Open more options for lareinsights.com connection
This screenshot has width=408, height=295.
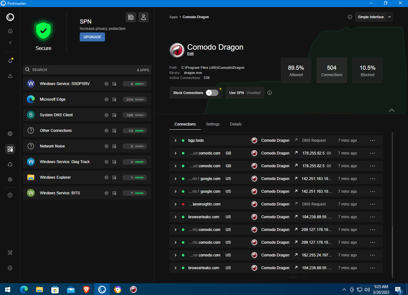coord(372,204)
